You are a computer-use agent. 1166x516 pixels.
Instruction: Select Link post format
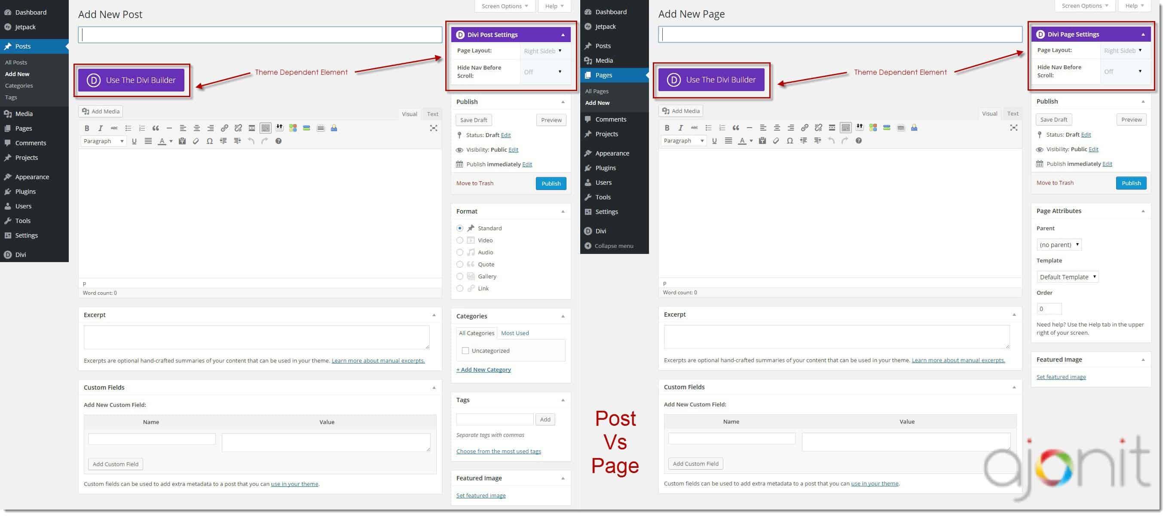460,288
